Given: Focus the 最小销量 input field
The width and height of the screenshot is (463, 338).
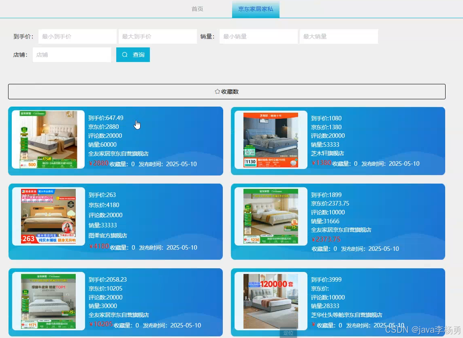Looking at the screenshot, I should click(258, 36).
